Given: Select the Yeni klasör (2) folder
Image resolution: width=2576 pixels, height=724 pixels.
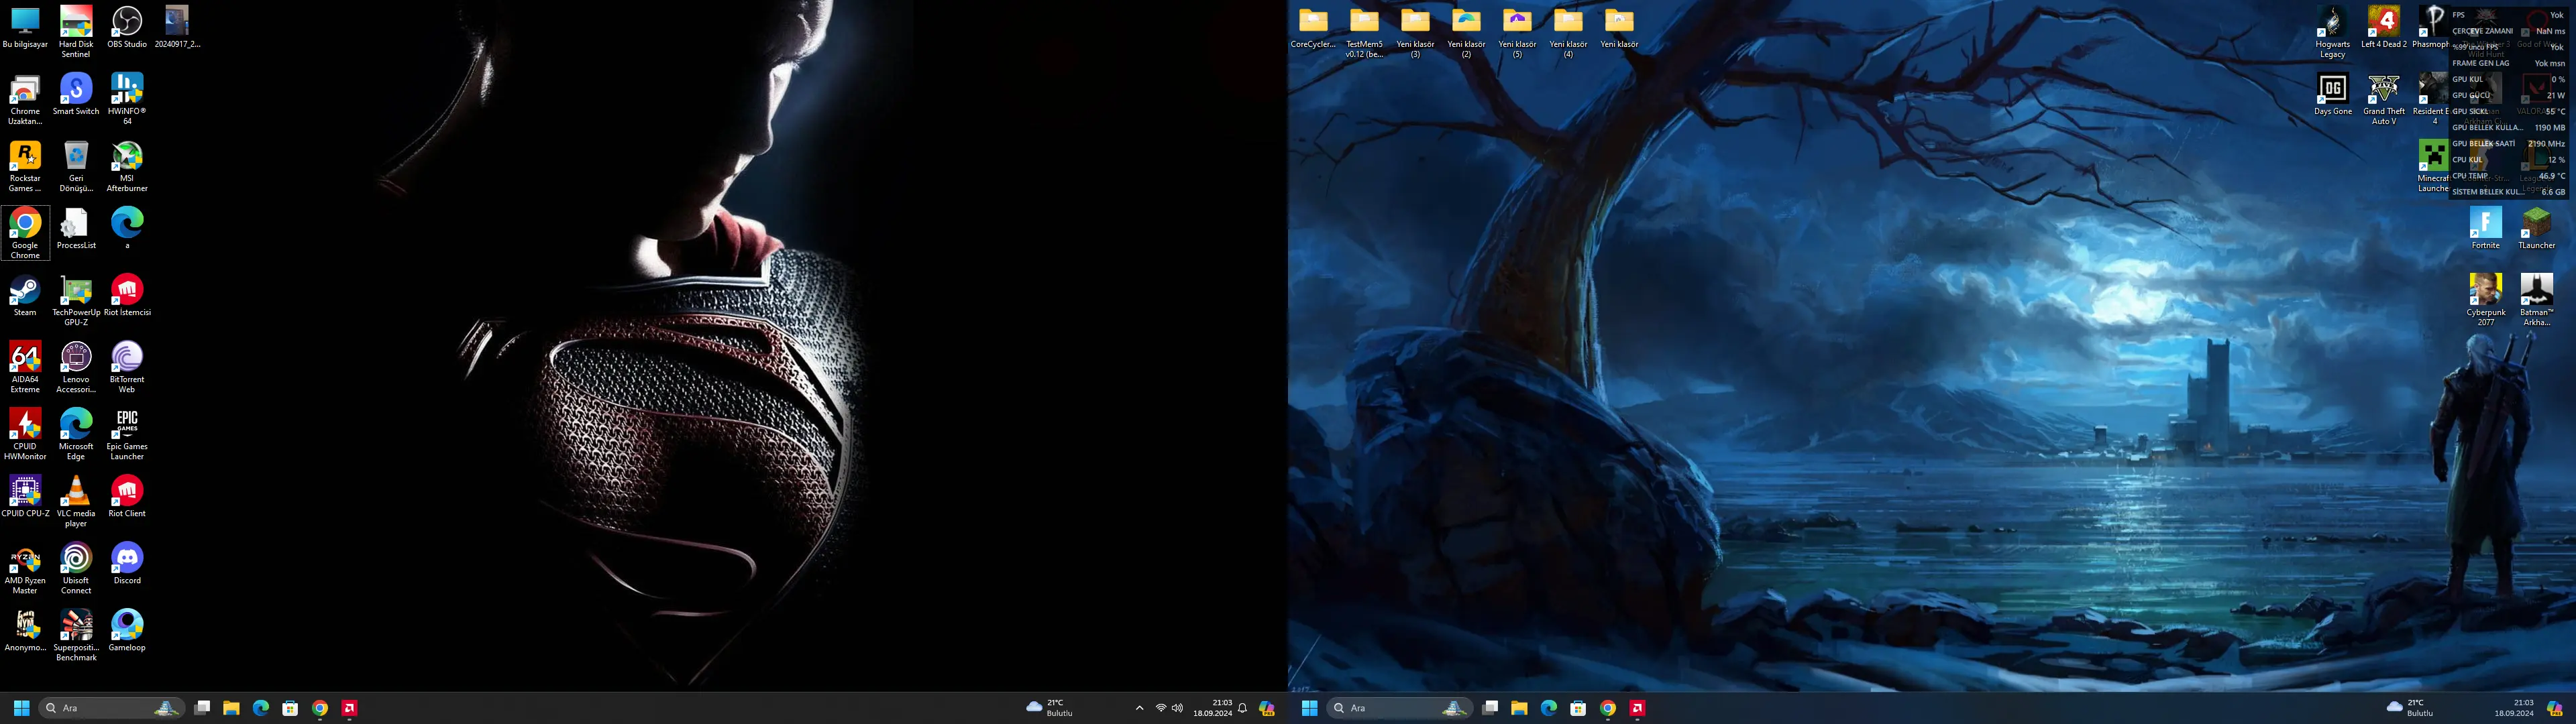Looking at the screenshot, I should click(1466, 32).
